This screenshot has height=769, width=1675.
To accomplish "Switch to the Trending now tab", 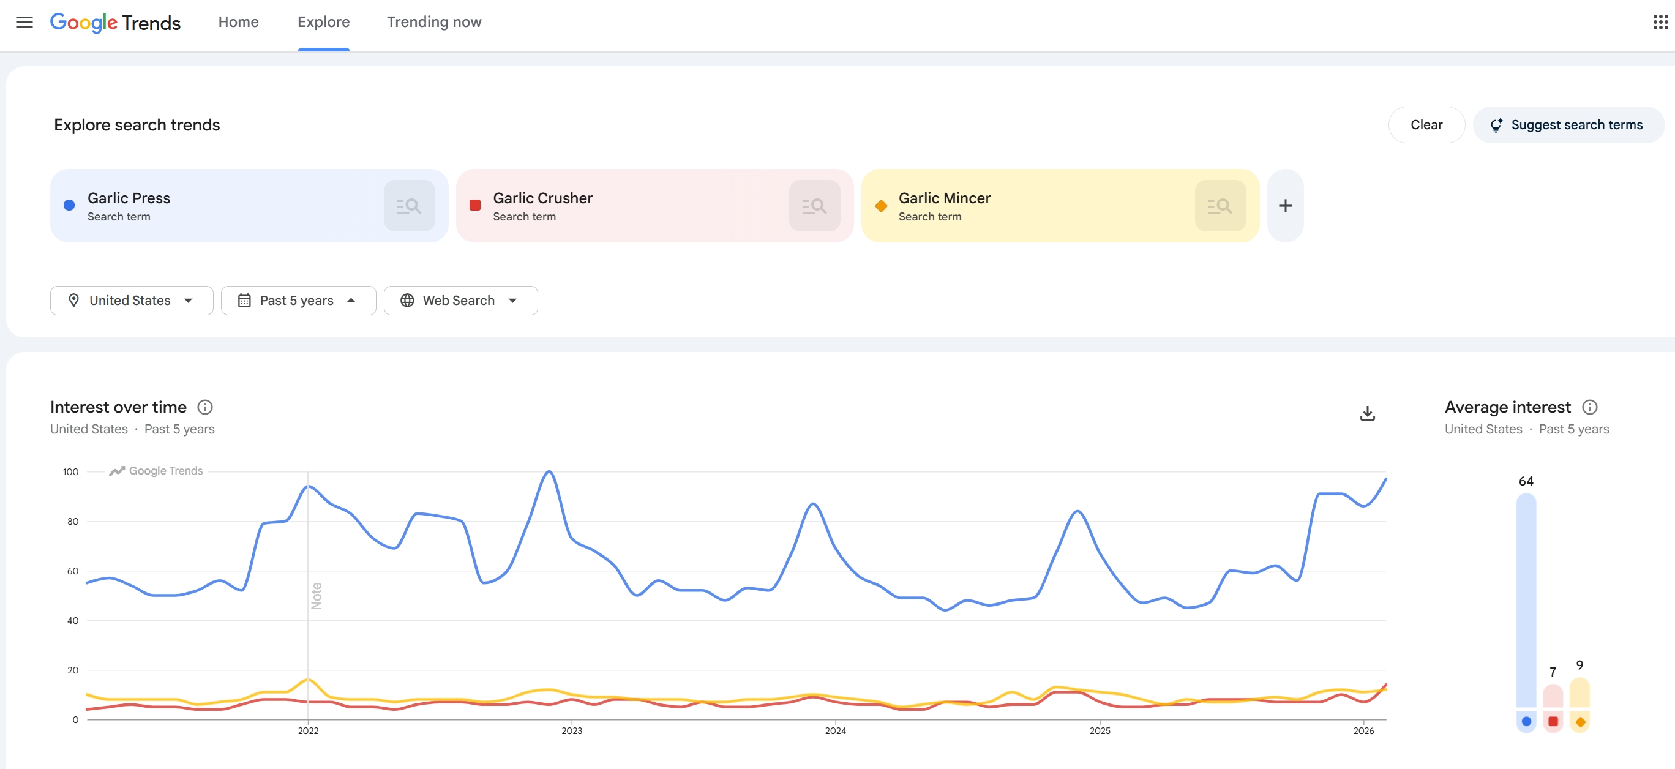I will click(x=433, y=21).
